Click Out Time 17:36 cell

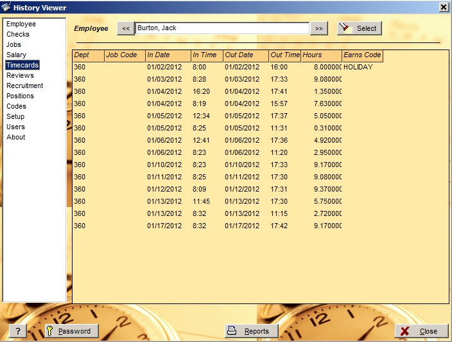click(279, 140)
